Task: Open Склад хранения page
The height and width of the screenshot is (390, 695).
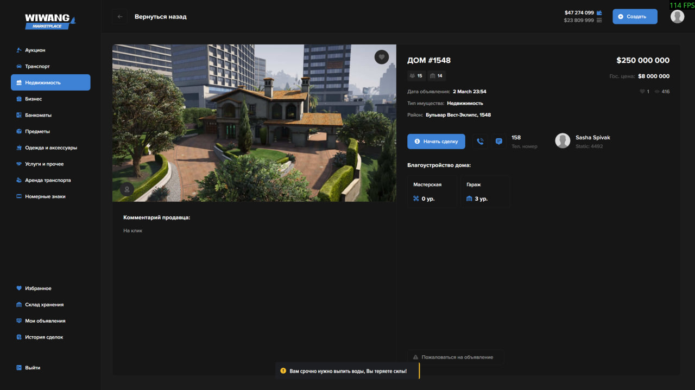Action: (x=45, y=305)
